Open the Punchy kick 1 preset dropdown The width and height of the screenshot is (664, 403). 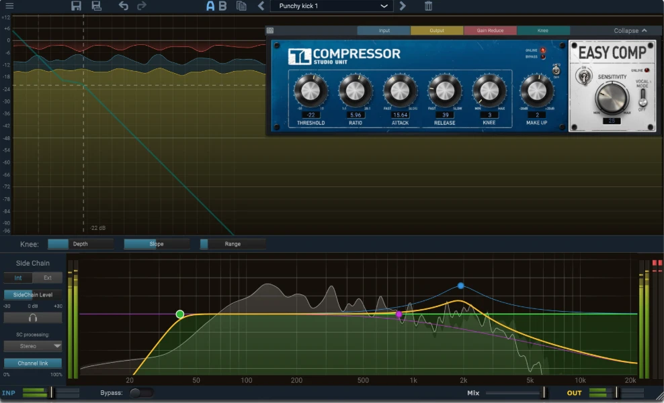[x=331, y=6]
